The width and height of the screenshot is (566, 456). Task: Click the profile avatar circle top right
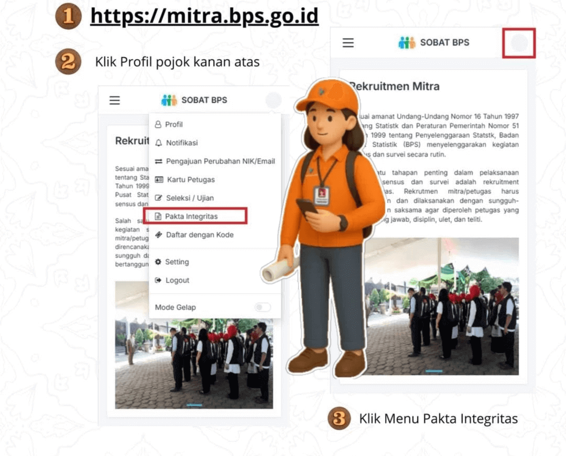click(519, 43)
